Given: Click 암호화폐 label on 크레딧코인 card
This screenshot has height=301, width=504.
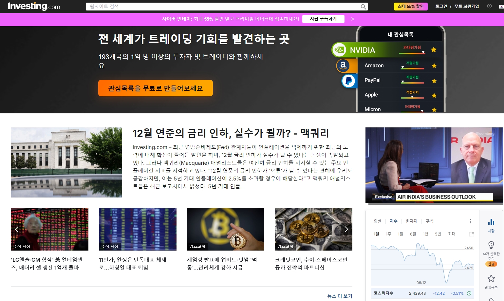Looking at the screenshot, I should 285,246.
